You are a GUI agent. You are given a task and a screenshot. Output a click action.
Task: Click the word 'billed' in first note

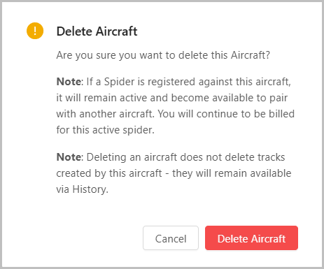pos(282,114)
